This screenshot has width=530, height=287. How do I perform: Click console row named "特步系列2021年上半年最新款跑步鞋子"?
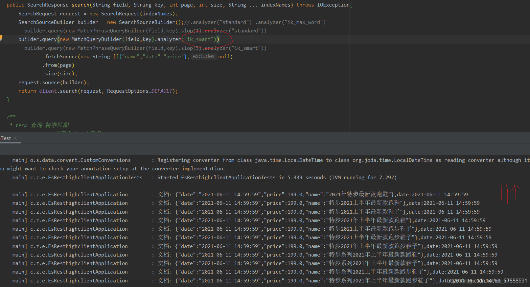coord(261,281)
